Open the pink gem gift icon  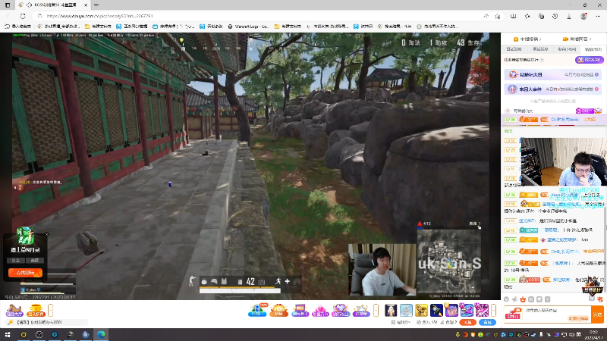coord(320,310)
